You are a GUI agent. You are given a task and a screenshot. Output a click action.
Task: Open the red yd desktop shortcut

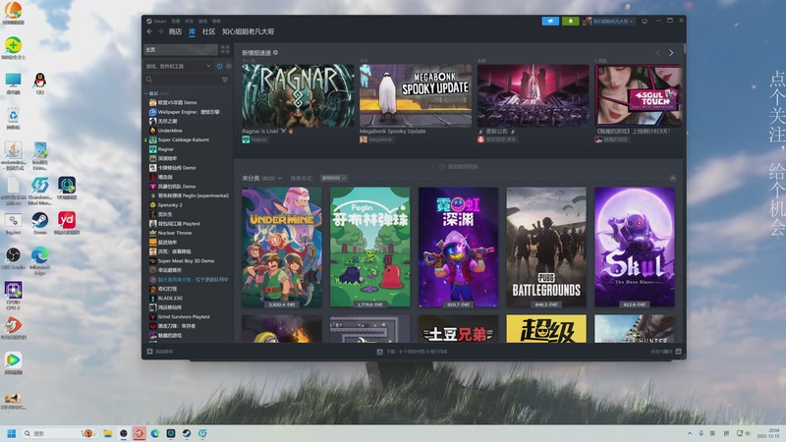click(x=67, y=220)
